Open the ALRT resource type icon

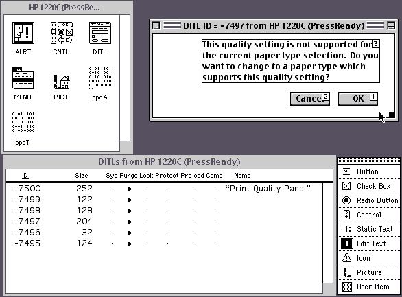tap(23, 34)
